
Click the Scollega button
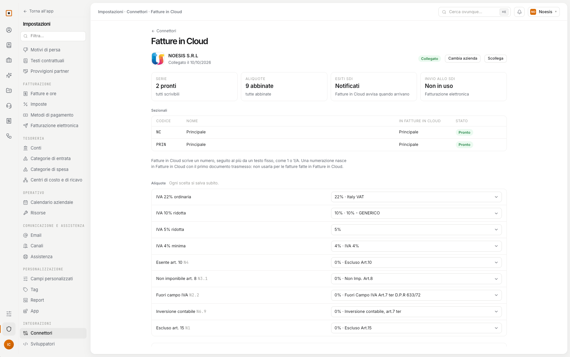pyautogui.click(x=496, y=59)
